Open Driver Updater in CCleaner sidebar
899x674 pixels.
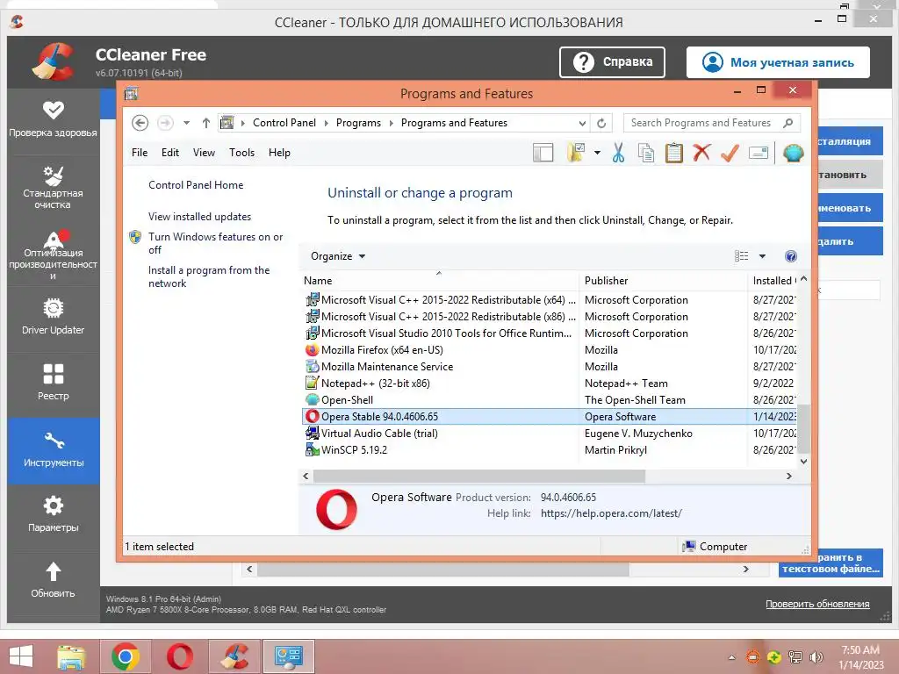coord(53,316)
